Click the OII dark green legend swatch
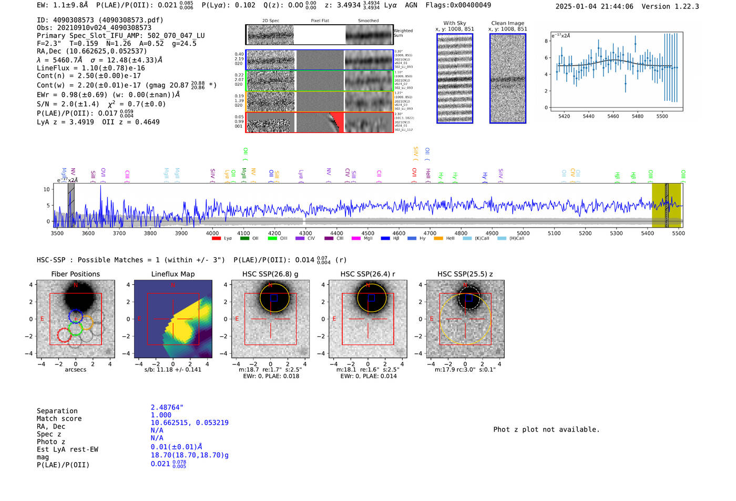The image size is (736, 501). coord(244,239)
